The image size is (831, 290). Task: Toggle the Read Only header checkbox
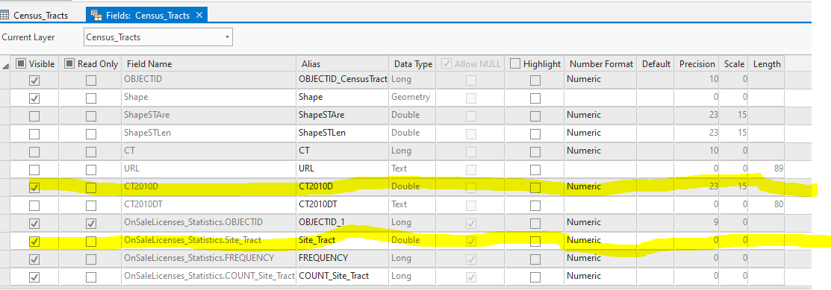69,63
